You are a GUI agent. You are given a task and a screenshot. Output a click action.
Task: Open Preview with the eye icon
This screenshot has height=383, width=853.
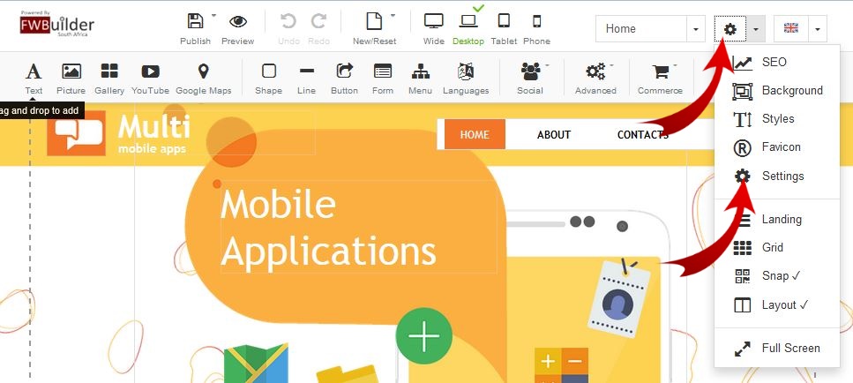[238, 22]
